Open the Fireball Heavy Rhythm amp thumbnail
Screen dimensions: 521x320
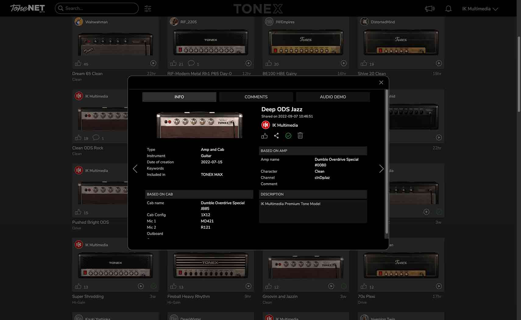(211, 265)
